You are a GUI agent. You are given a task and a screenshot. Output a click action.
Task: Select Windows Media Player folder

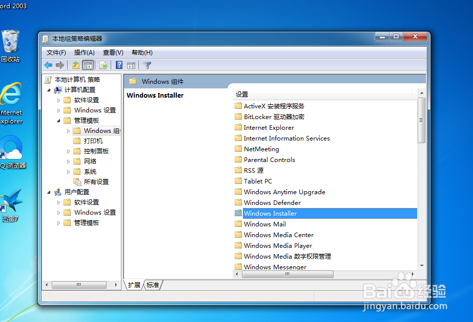(x=278, y=245)
